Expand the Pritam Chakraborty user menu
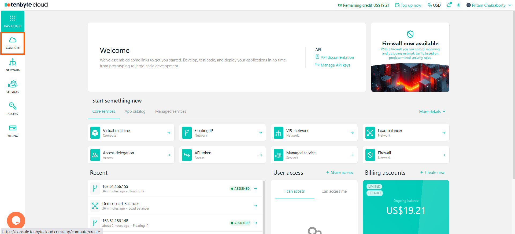 click(x=489, y=5)
